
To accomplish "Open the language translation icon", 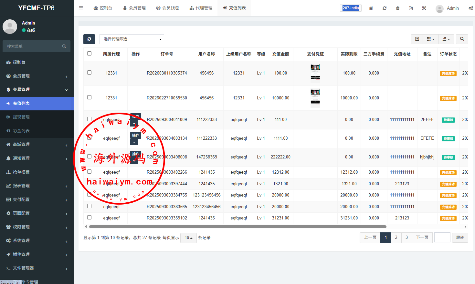I will tap(411, 8).
